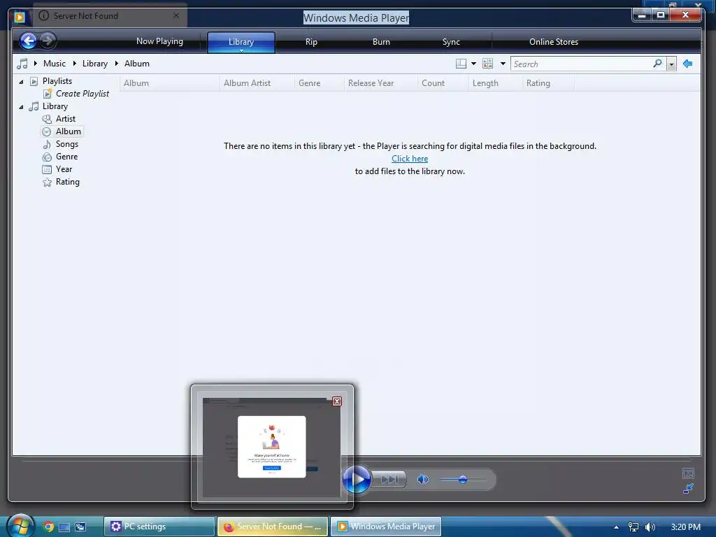Select Album in the breadcrumb path
Viewport: 716px width, 537px height.
pos(137,64)
